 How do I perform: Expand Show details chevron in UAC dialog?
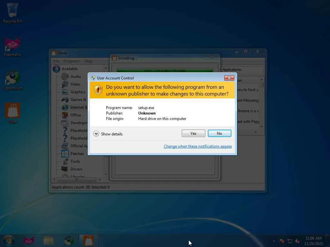pos(96,134)
